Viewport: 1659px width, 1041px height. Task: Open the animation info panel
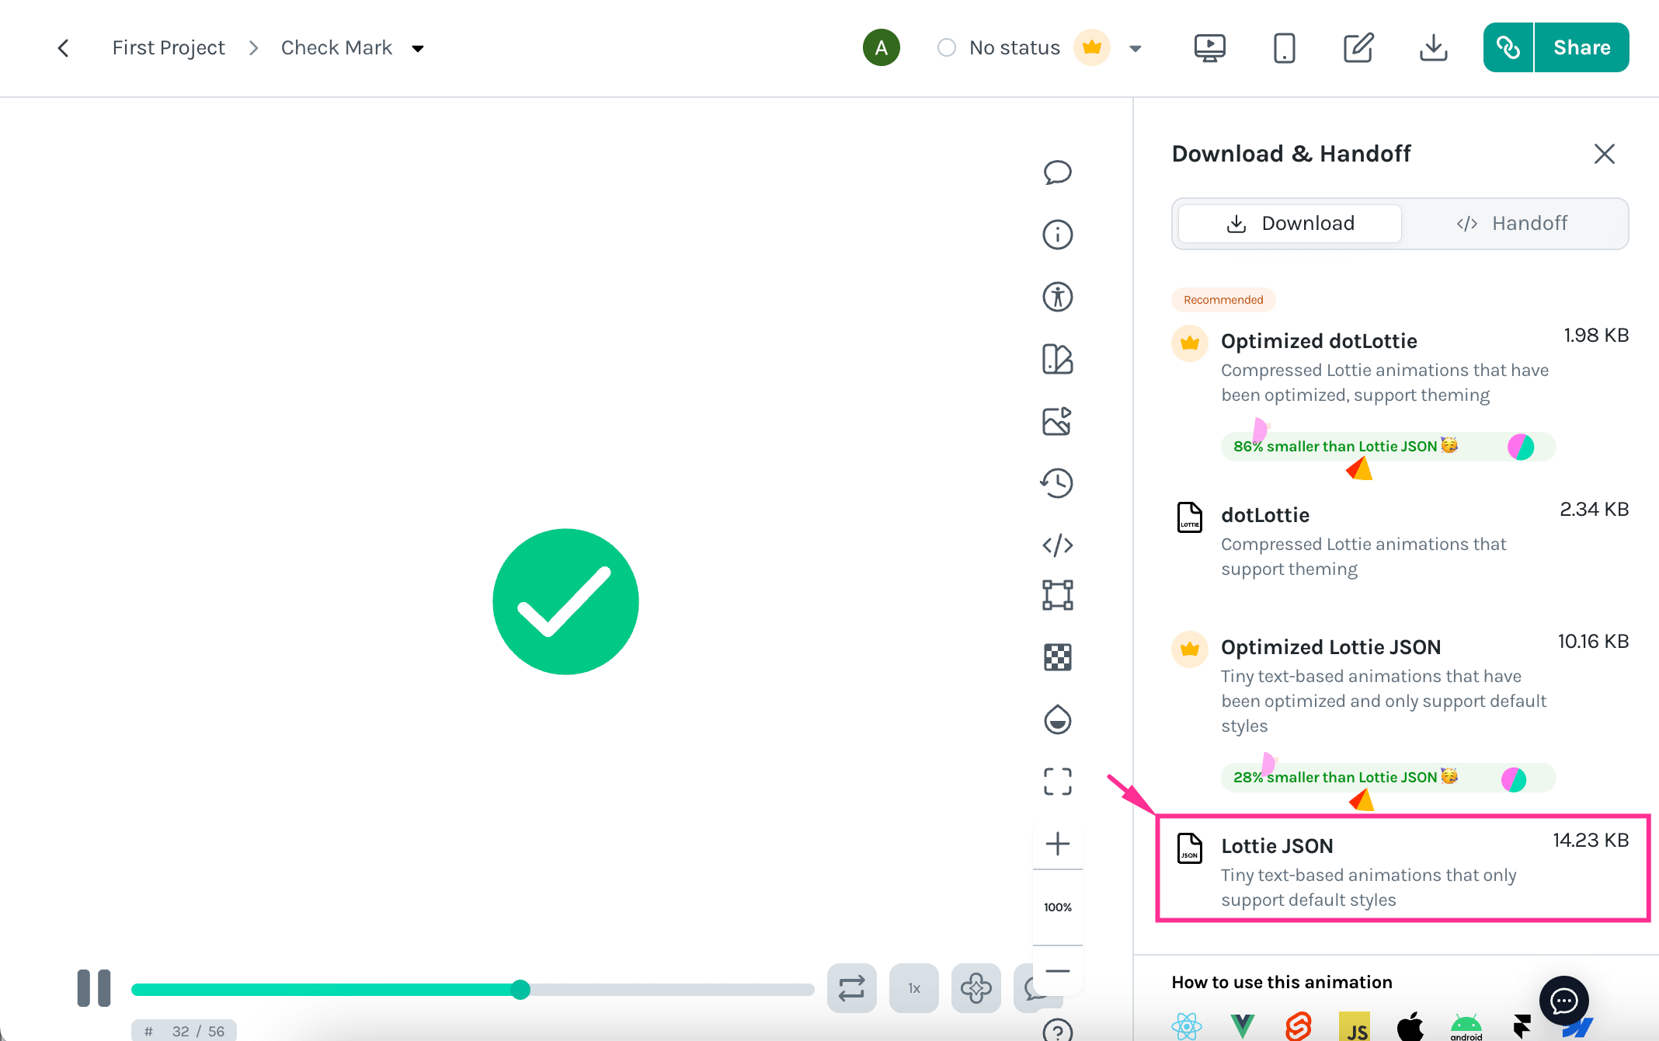pyautogui.click(x=1058, y=235)
